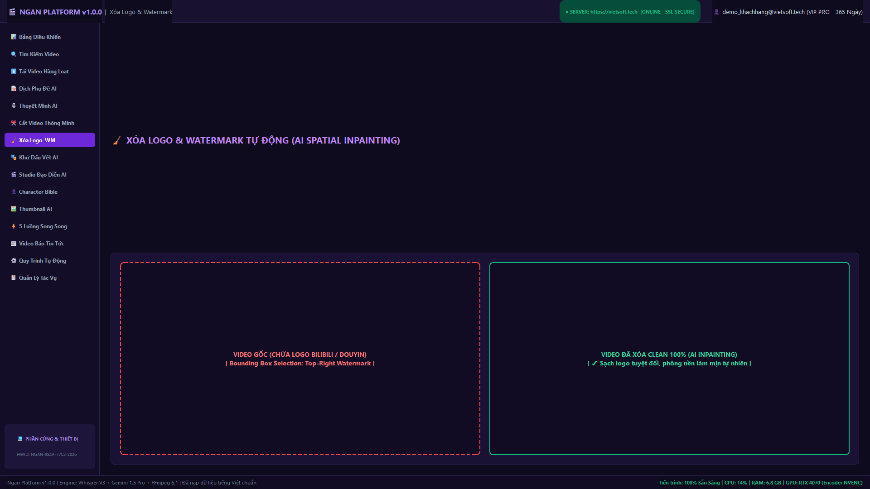
Task: Click the user avatar icon beside account email
Action: click(x=716, y=12)
